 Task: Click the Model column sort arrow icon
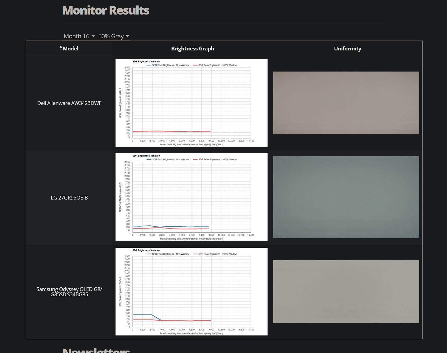[61, 48]
